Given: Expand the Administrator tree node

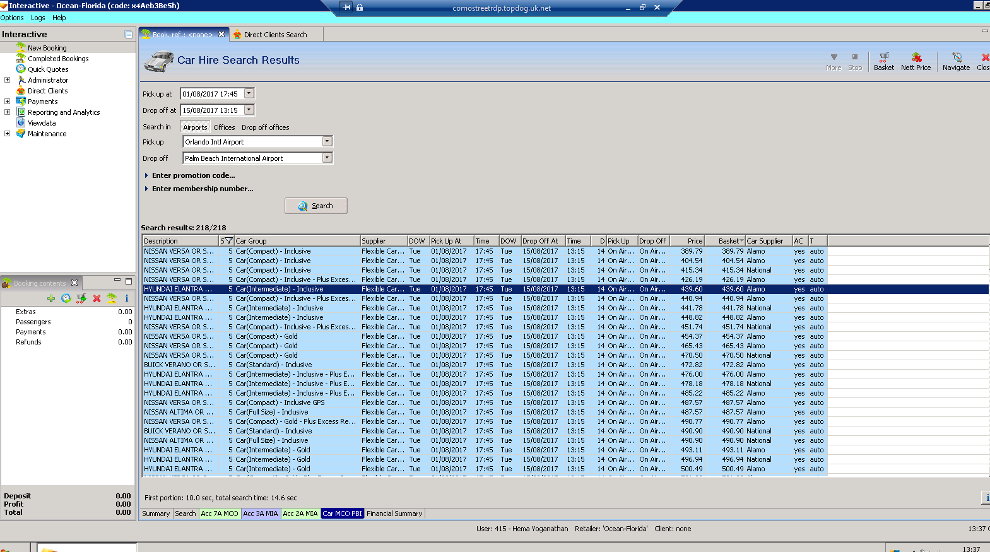Looking at the screenshot, I should (8, 80).
